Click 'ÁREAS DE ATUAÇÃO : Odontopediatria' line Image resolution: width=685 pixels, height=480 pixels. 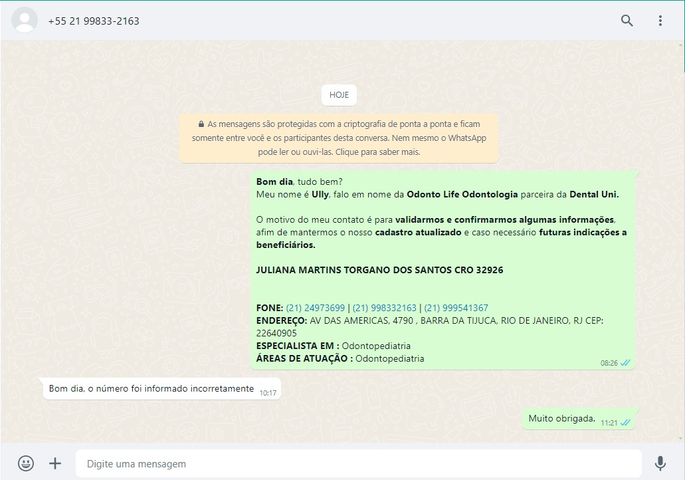[x=340, y=358]
